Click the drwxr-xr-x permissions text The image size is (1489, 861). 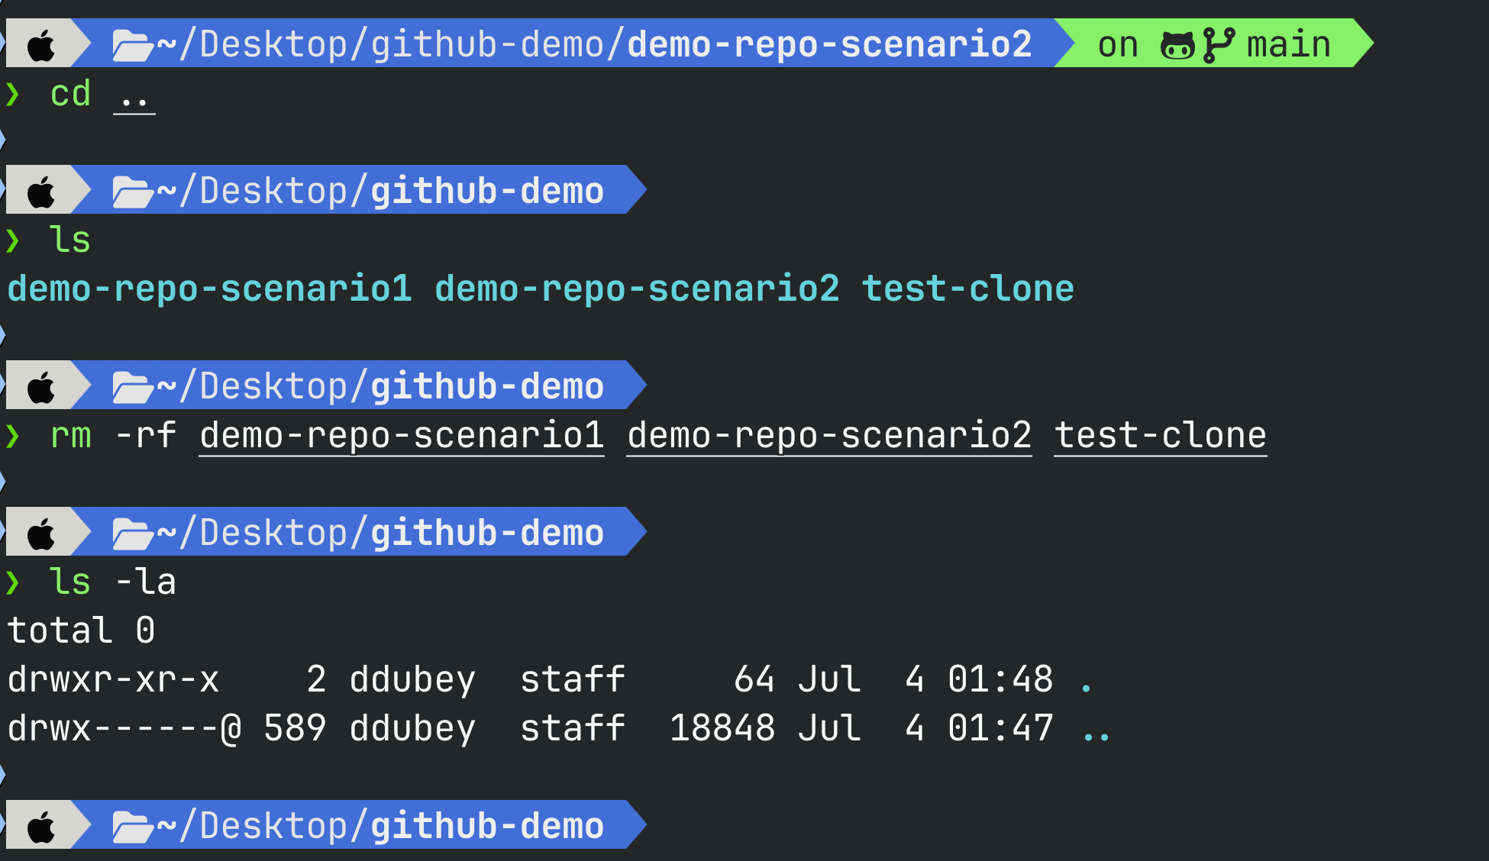click(x=113, y=680)
